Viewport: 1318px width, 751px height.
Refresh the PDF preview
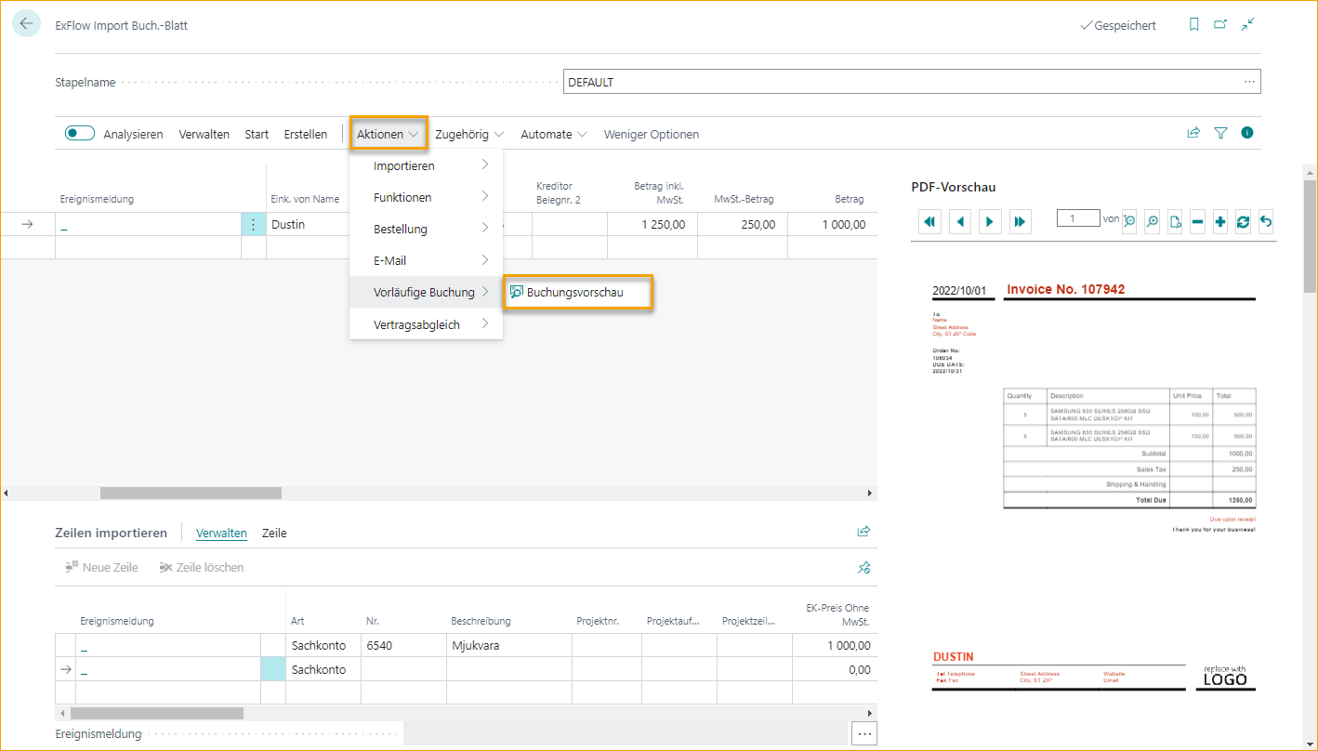point(1243,221)
